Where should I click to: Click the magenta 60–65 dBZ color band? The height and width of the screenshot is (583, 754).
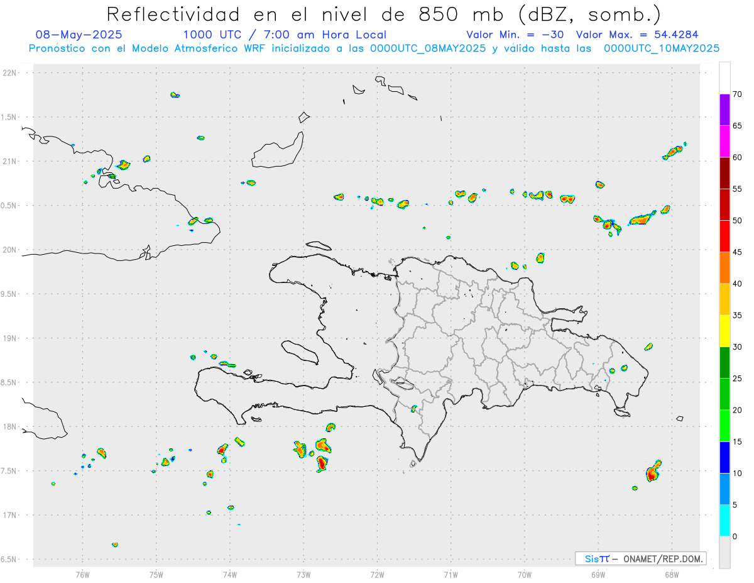tap(724, 142)
